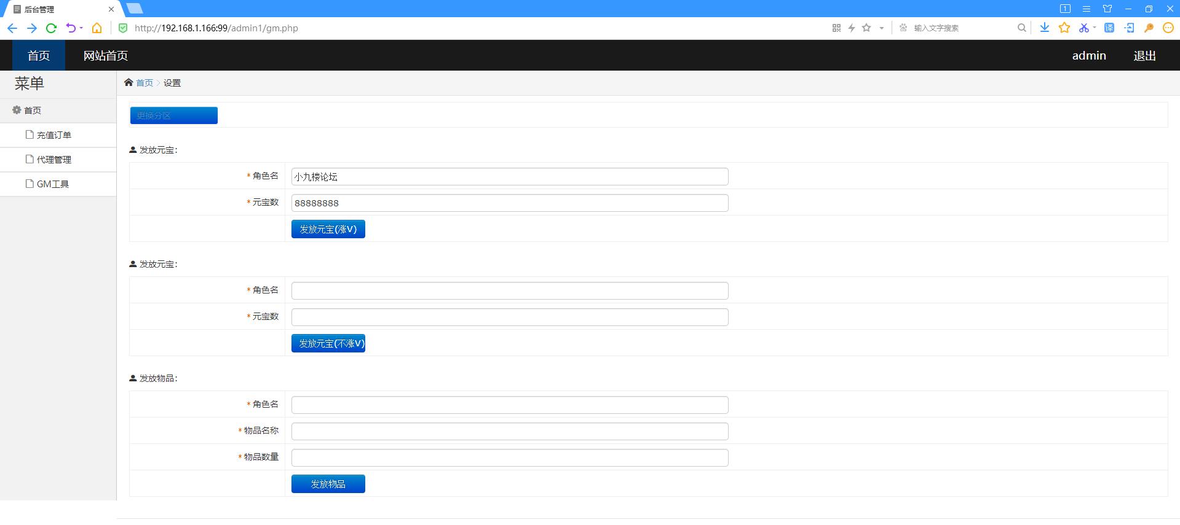The height and width of the screenshot is (525, 1180).
Task: Click the 物品名称 input field
Action: point(509,431)
